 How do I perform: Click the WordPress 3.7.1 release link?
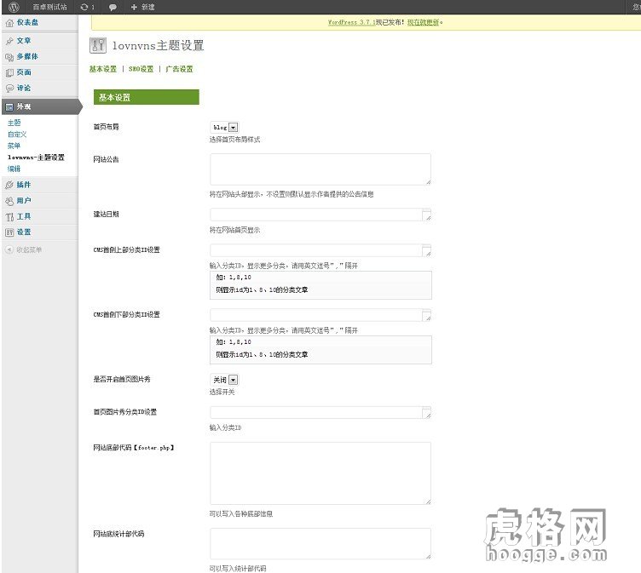tap(351, 22)
